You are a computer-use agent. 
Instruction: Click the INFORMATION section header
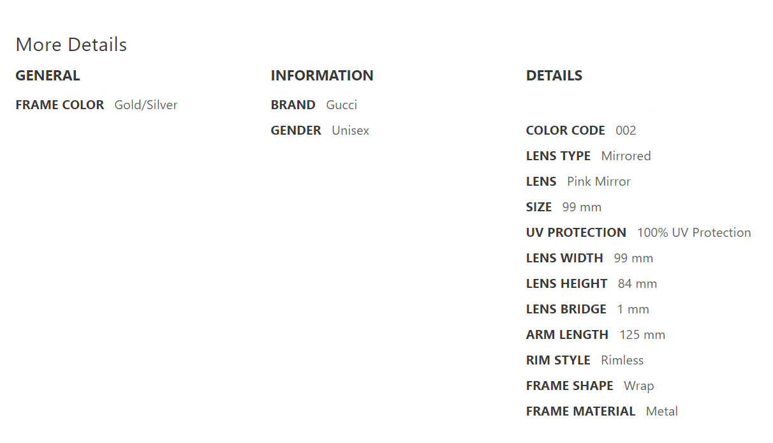tap(322, 75)
